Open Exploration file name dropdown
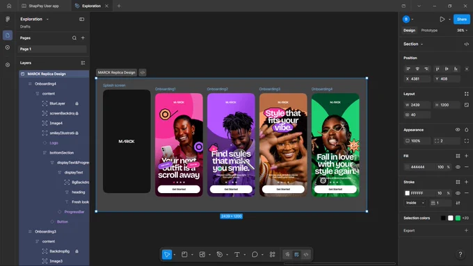 click(x=47, y=19)
